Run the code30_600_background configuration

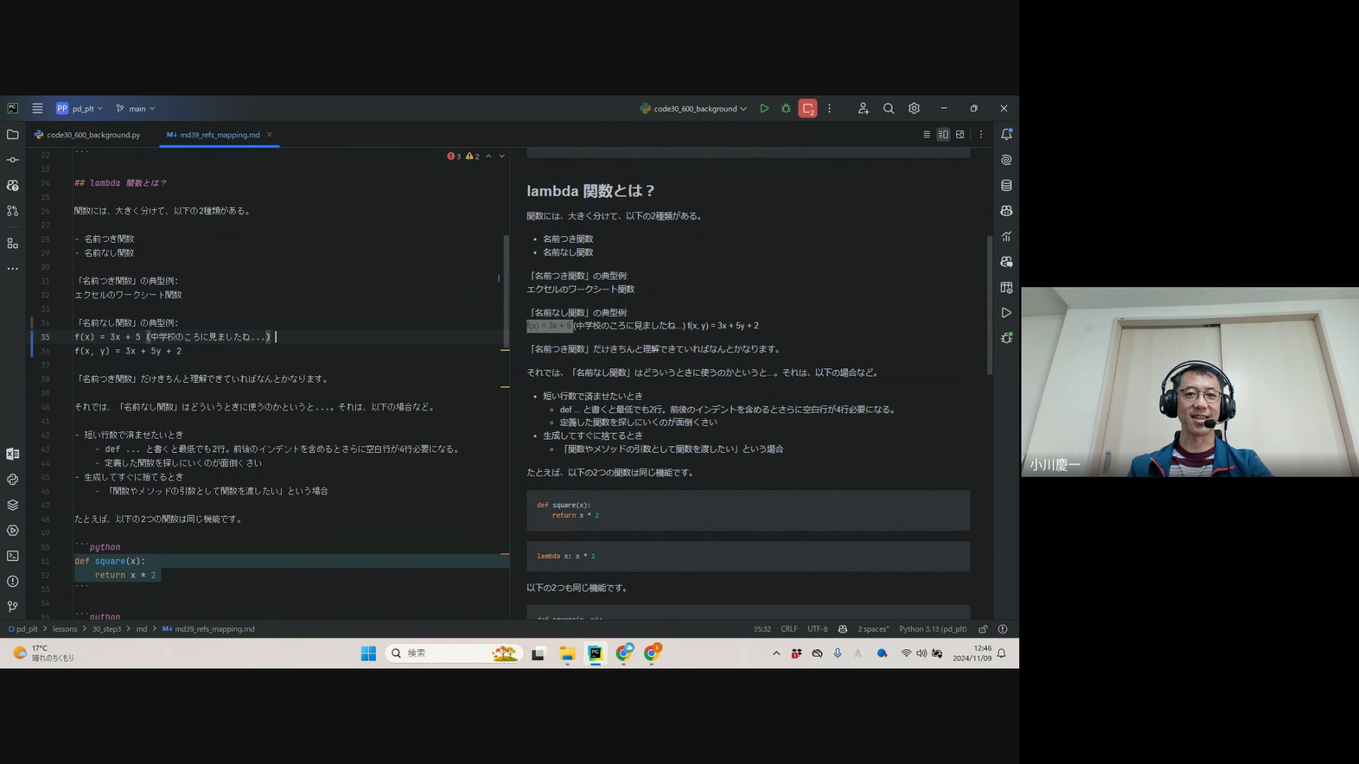(x=764, y=108)
